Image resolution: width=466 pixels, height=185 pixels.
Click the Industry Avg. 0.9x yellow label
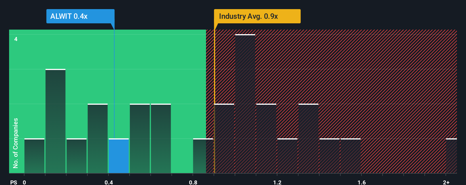(x=257, y=16)
